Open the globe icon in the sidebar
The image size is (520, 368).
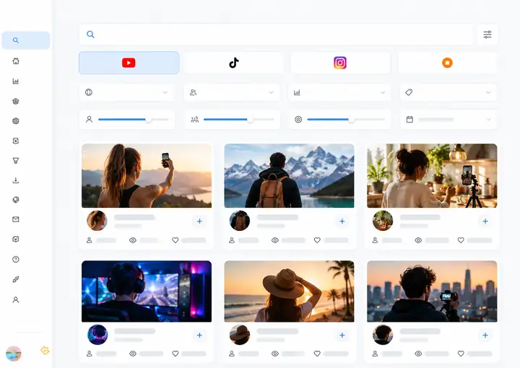point(16,200)
